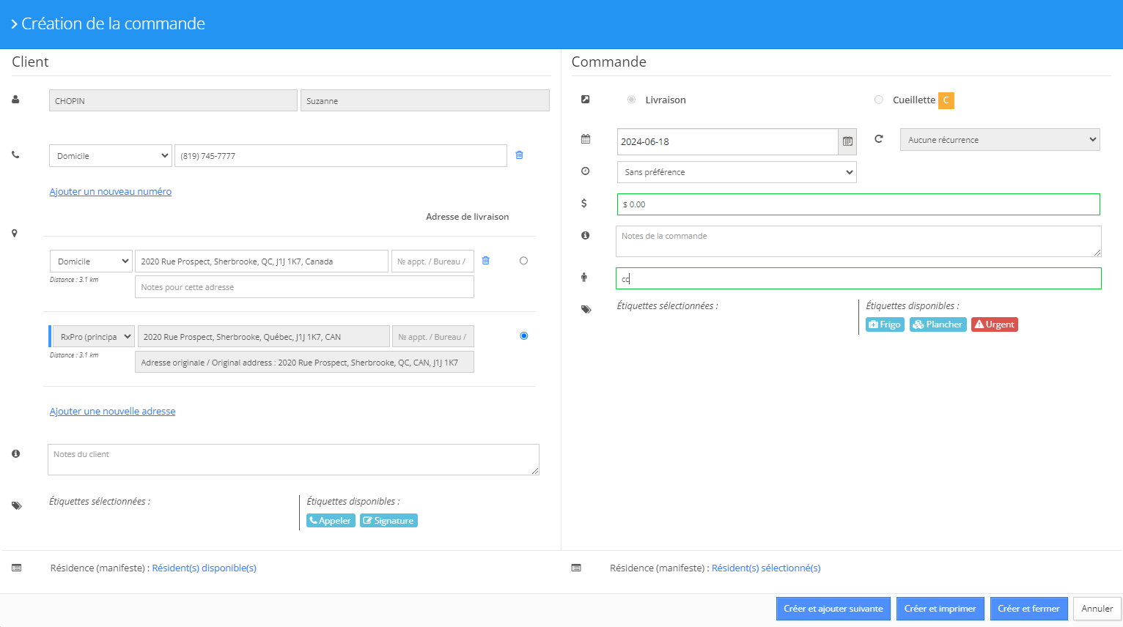The image size is (1123, 627).
Task: Select the Cueillette radio button
Action: (878, 100)
